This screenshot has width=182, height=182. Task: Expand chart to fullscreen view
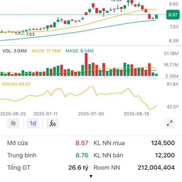coord(170,123)
